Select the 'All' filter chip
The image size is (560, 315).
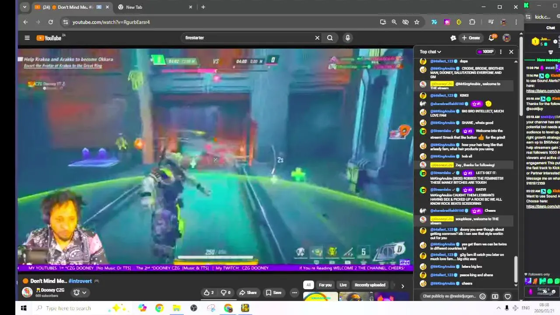pyautogui.click(x=308, y=285)
